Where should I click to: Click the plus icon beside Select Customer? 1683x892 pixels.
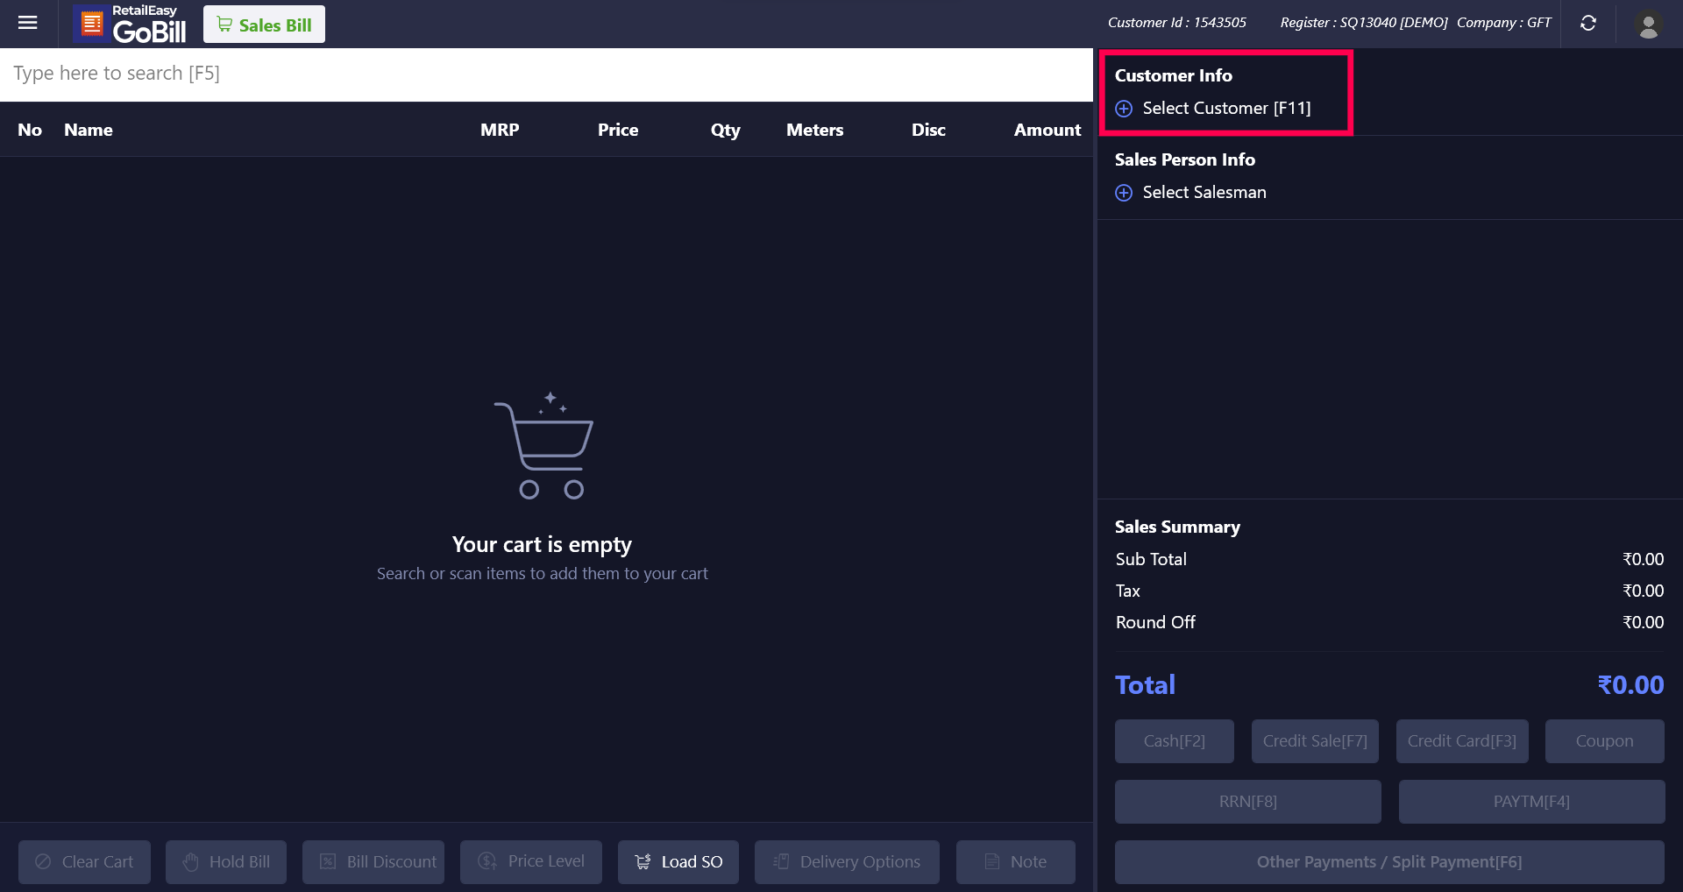[x=1124, y=109]
